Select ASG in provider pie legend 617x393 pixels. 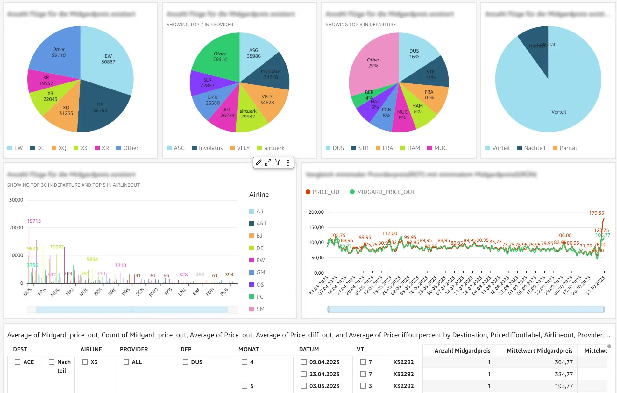pyautogui.click(x=176, y=148)
